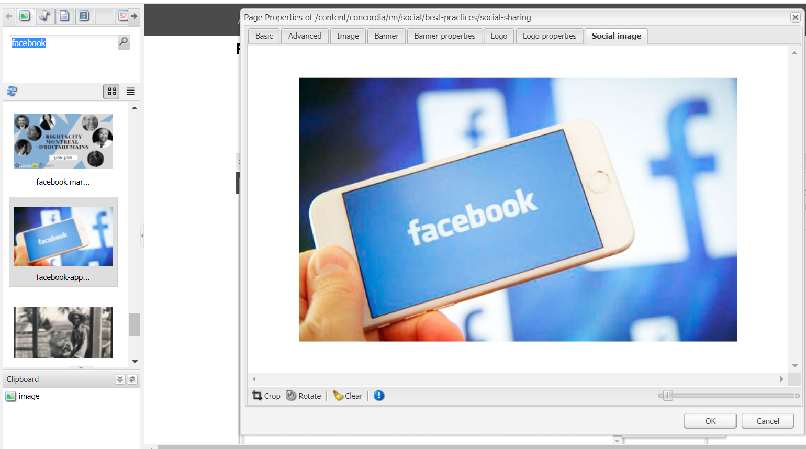Click the splitter collapse arrow above Clipboard

pos(81,368)
